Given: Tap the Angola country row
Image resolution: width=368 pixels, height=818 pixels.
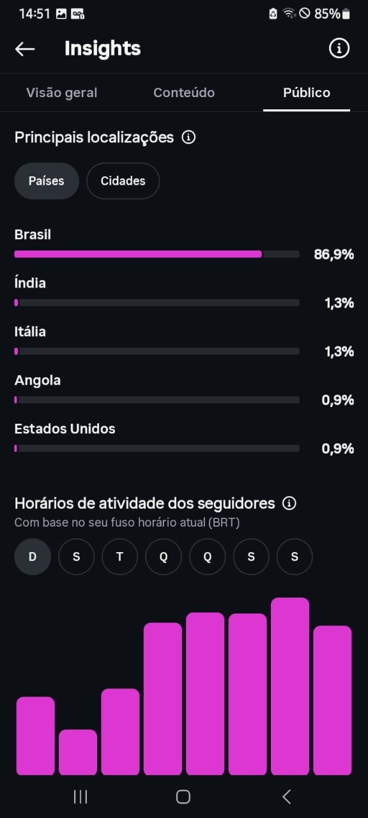Looking at the screenshot, I should 184,390.
